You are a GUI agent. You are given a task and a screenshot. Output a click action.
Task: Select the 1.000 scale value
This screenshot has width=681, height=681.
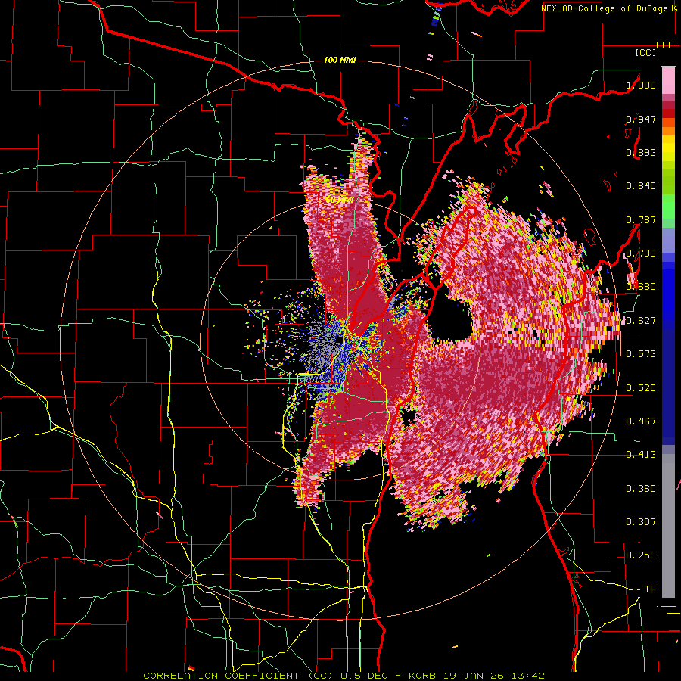(641, 85)
